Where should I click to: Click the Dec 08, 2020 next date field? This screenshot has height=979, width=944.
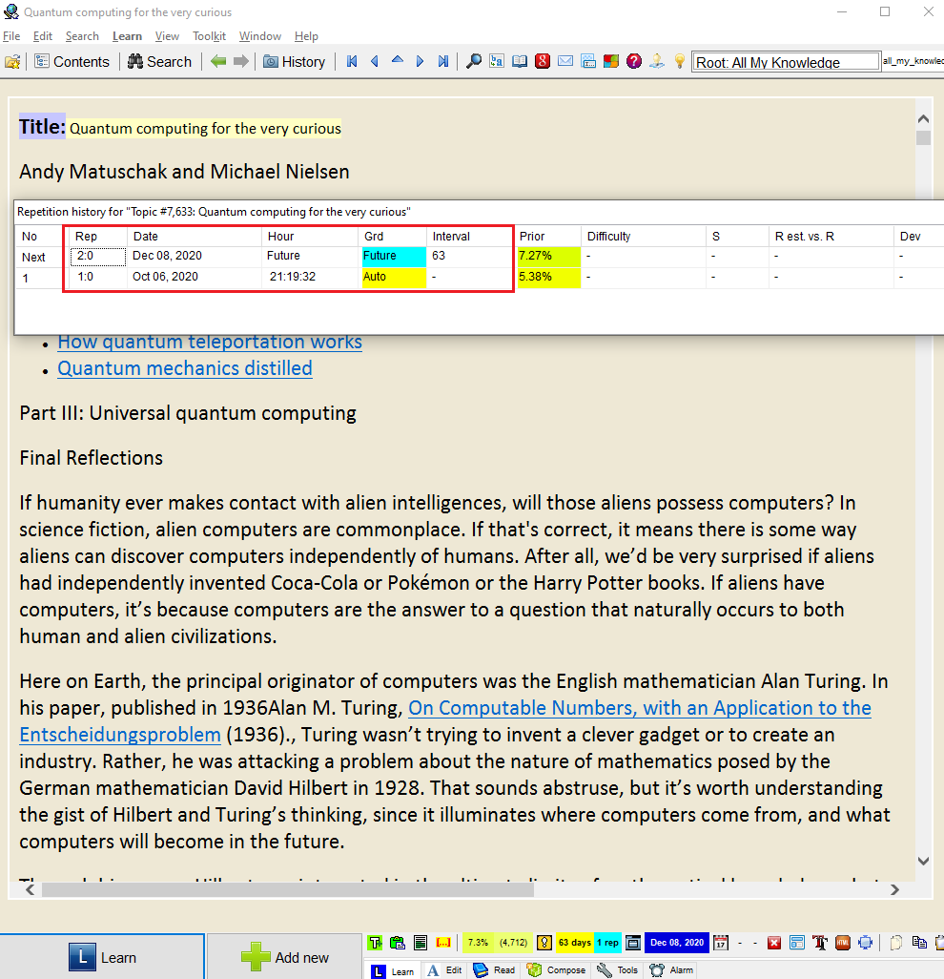(677, 943)
